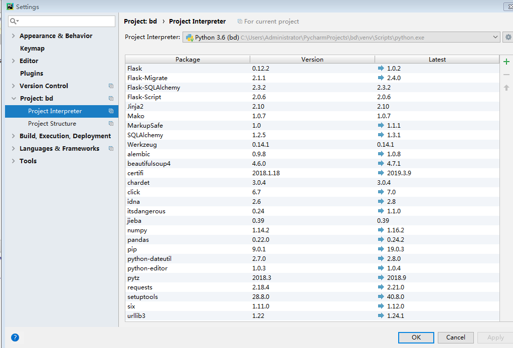The height and width of the screenshot is (348, 513).
Task: Click the update arrow in pip row
Action: [381, 249]
